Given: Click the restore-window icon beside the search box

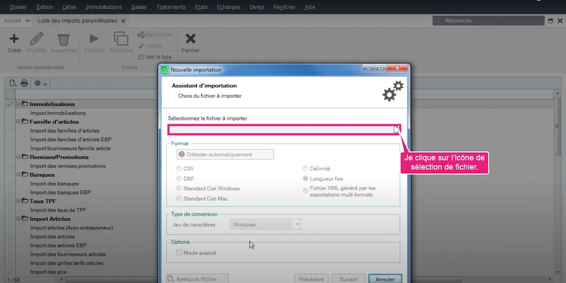Looking at the screenshot, I should click(x=551, y=21).
